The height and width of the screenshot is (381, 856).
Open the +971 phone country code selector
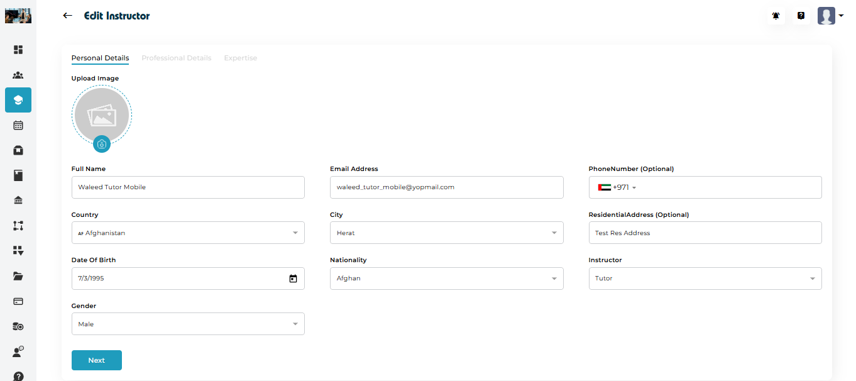click(617, 187)
